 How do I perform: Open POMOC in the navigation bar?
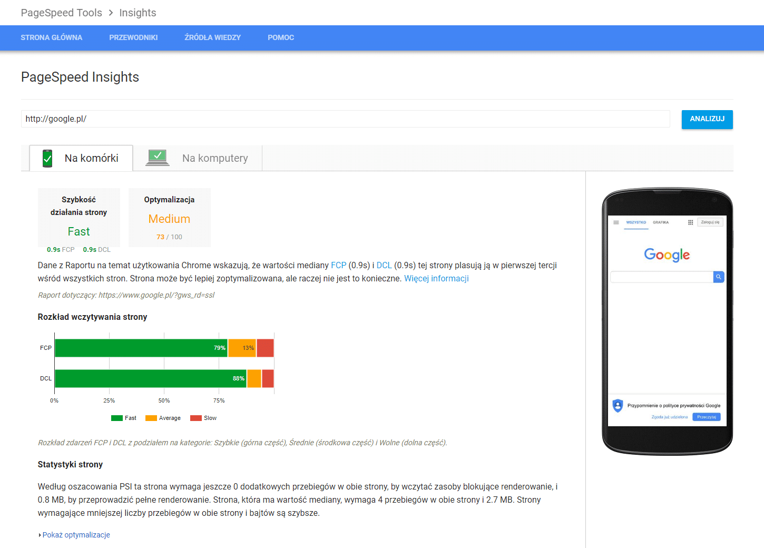pyautogui.click(x=281, y=37)
